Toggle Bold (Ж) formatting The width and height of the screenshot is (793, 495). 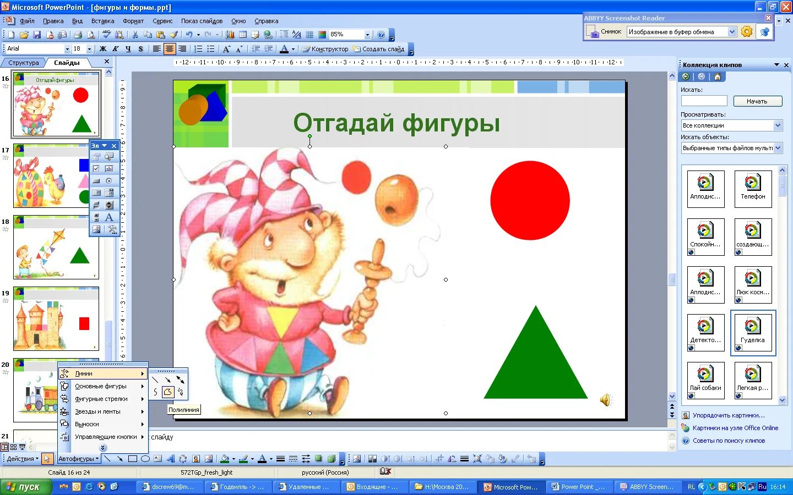(x=102, y=49)
